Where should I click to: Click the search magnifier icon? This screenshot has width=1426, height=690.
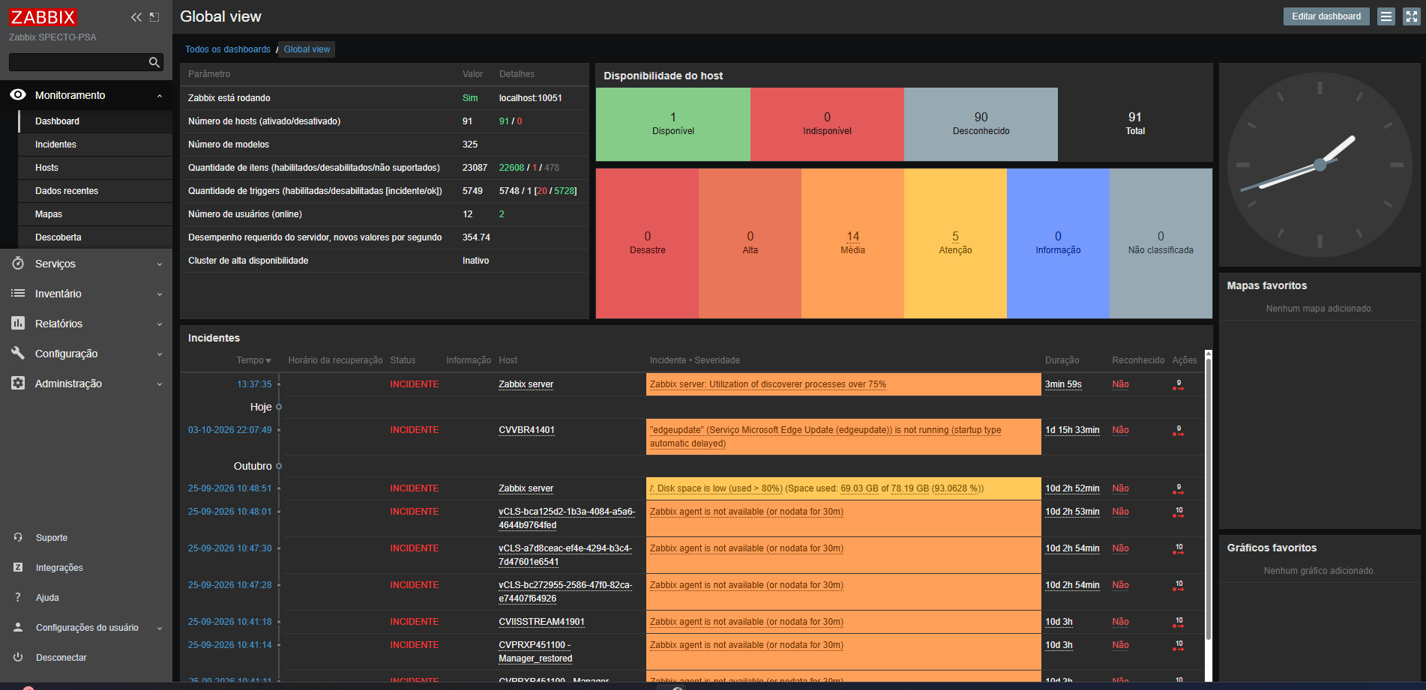154,62
